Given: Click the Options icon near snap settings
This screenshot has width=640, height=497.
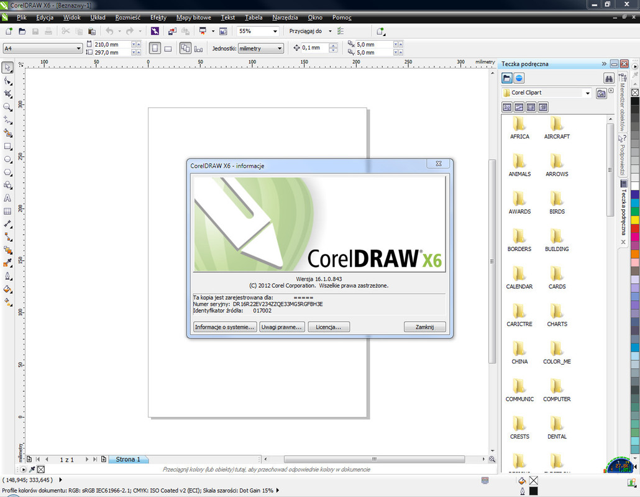Looking at the screenshot, I should click(341, 31).
